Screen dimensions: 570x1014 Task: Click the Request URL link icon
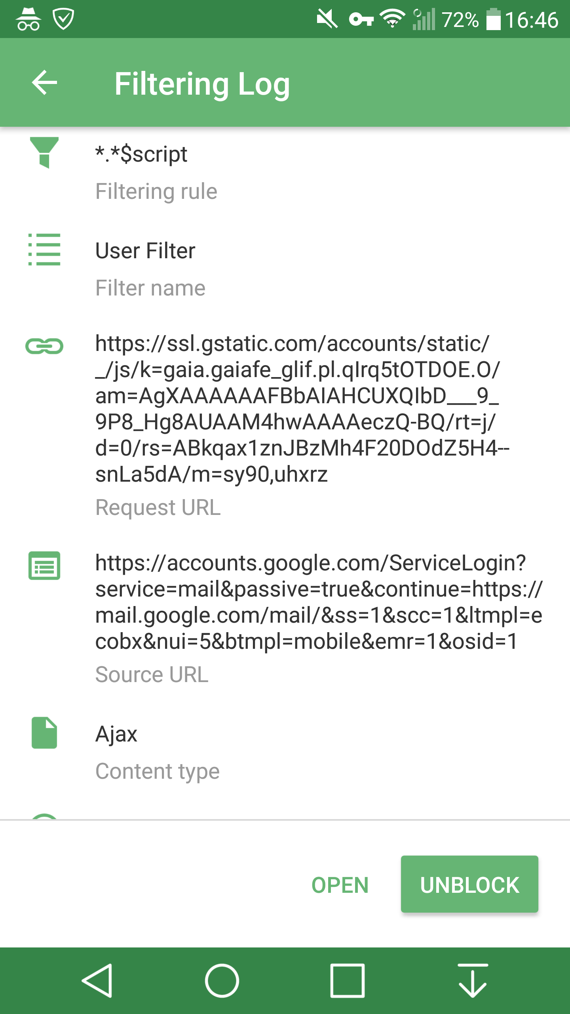pos(45,347)
